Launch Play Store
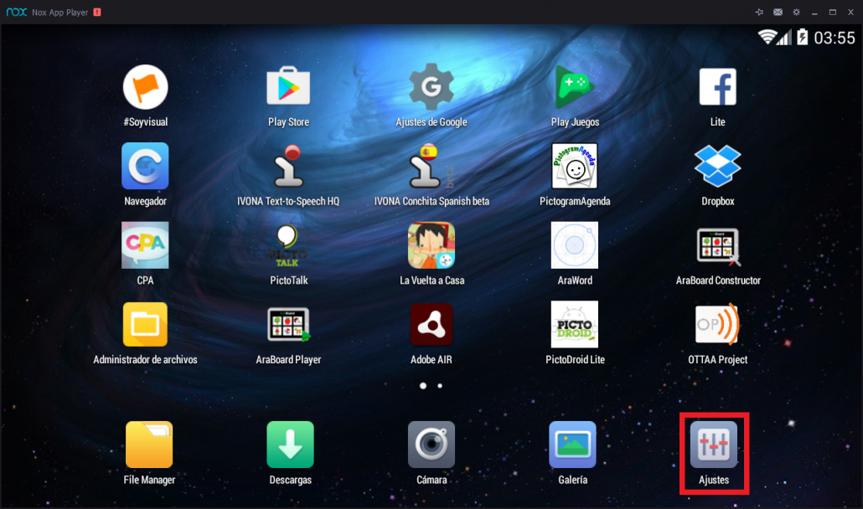Viewport: 863px width, 509px height. click(288, 86)
